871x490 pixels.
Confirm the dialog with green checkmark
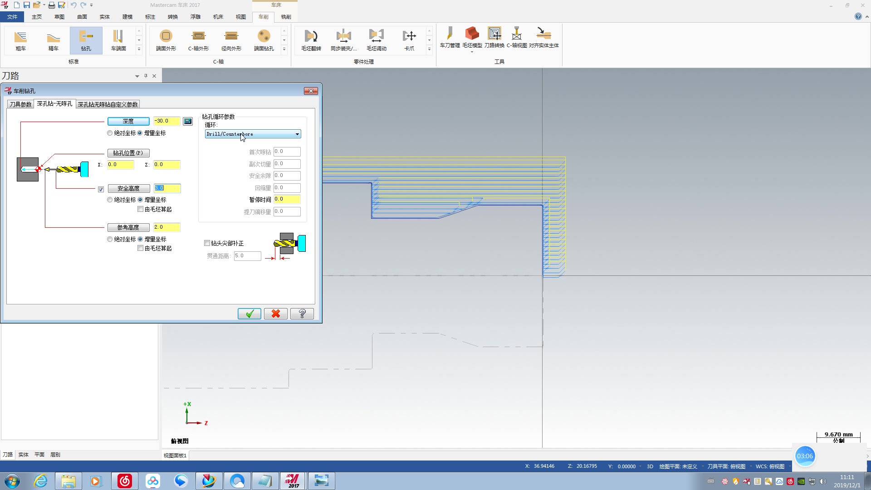point(250,314)
